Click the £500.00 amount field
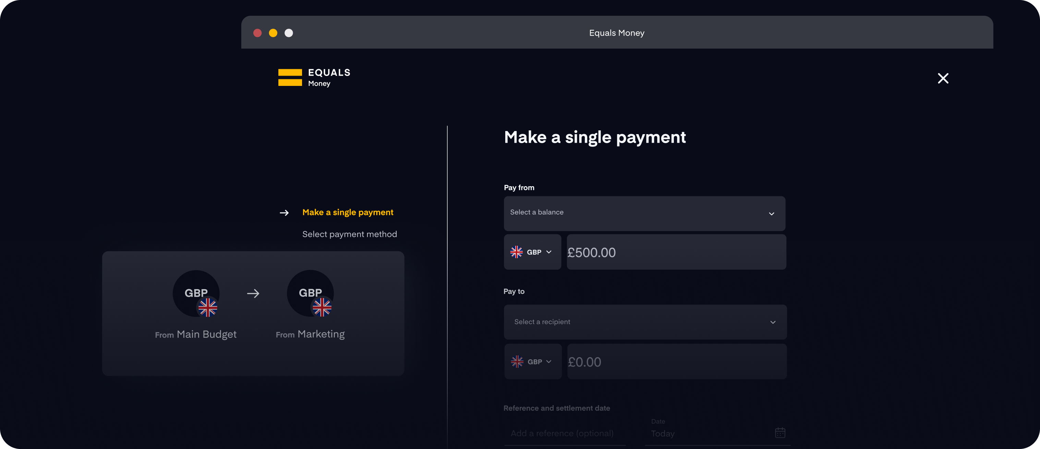Viewport: 1040px width, 449px height. (676, 252)
